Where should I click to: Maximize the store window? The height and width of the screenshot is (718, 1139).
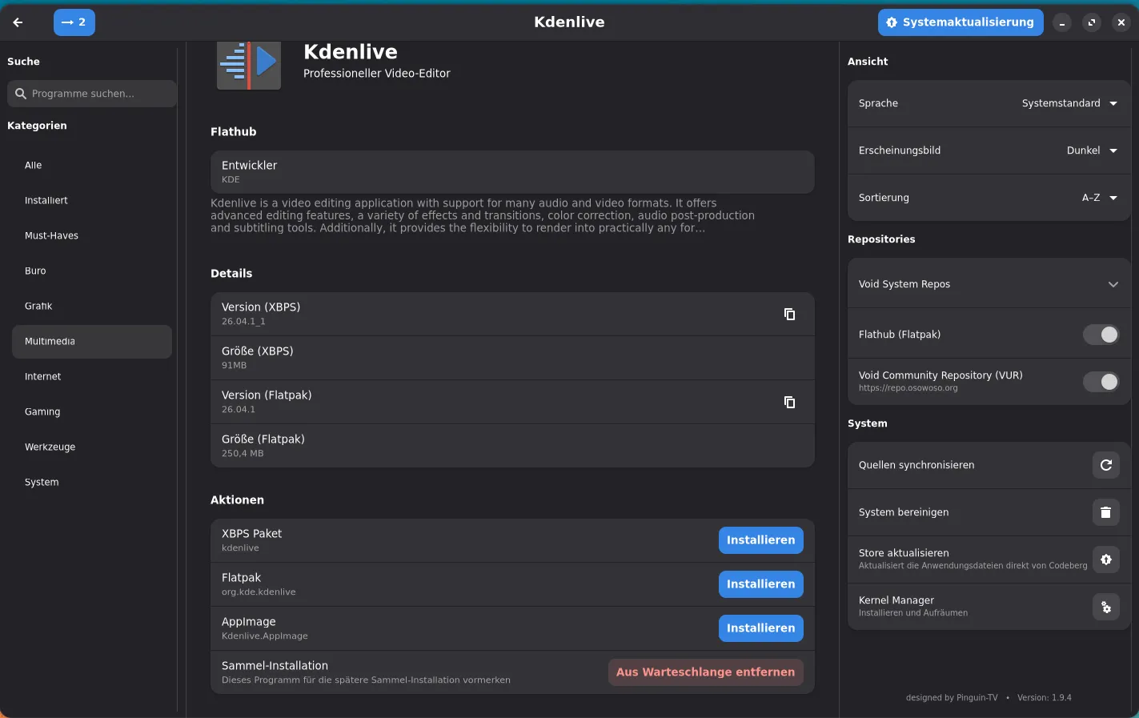pos(1092,23)
